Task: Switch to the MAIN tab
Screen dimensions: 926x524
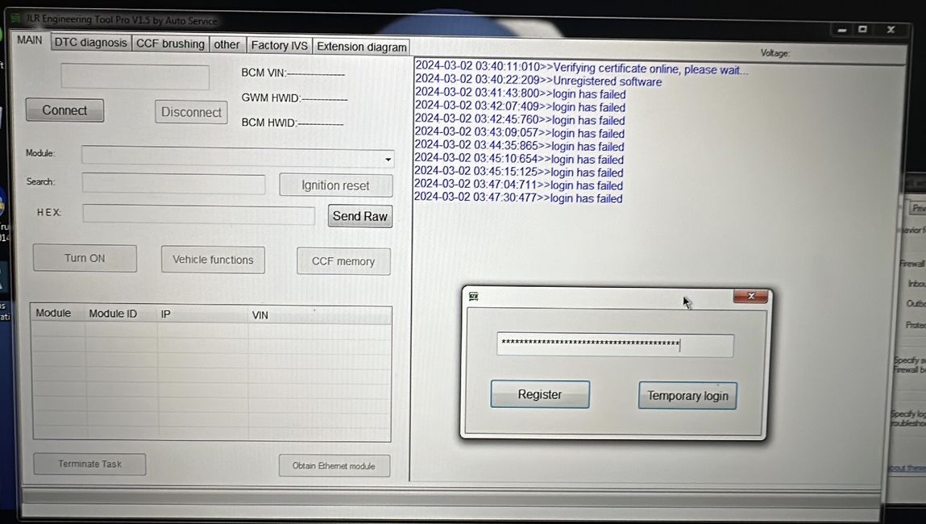Action: (30, 40)
